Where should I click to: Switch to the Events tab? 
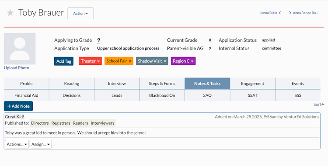click(298, 84)
